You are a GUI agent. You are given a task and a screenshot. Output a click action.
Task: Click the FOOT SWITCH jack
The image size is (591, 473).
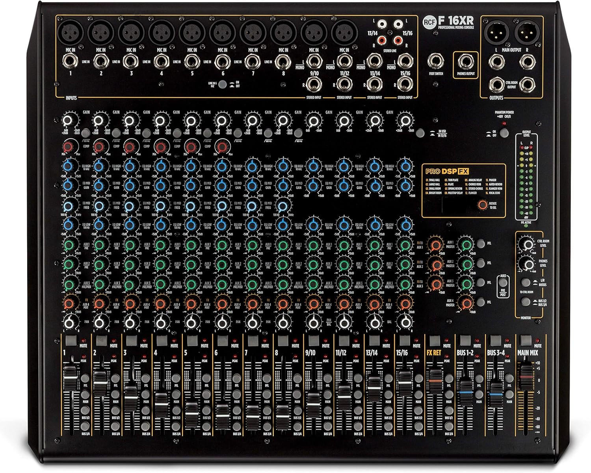436,61
